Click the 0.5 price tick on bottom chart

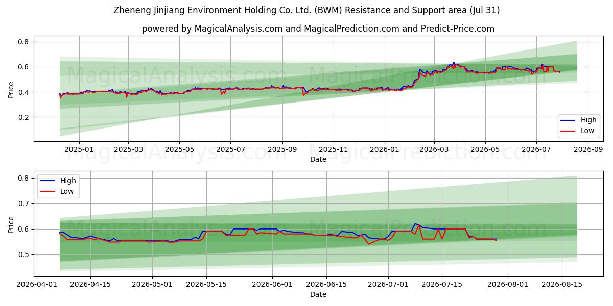point(25,254)
